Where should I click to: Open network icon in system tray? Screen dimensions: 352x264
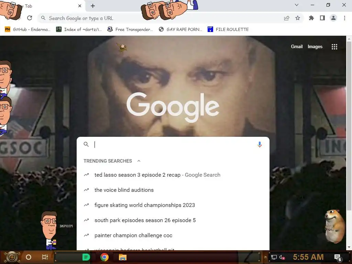[274, 257]
